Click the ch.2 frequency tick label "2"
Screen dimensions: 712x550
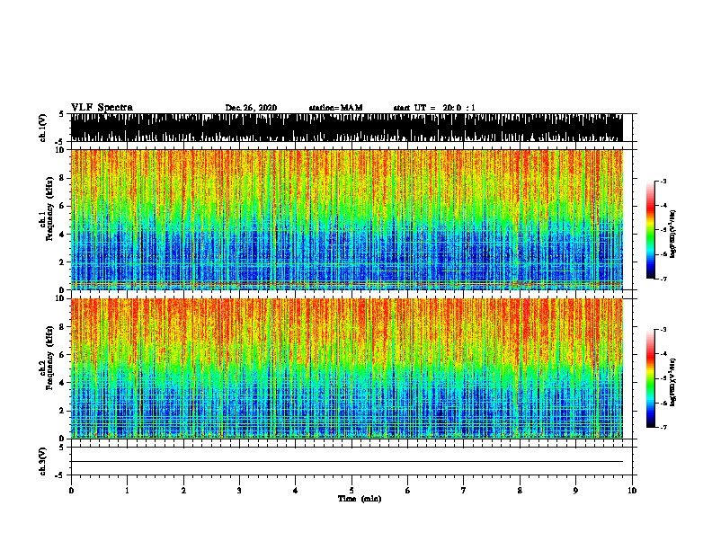63,411
